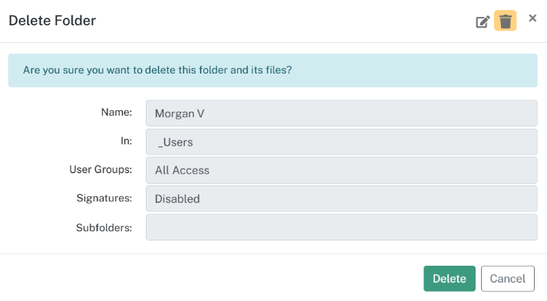Click the Name field showing Morgan V
The width and height of the screenshot is (547, 301).
341,113
